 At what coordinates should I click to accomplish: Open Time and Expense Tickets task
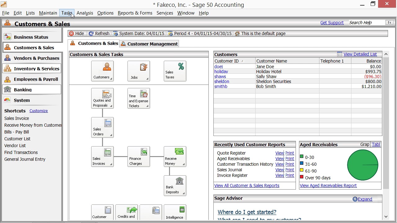(139, 98)
